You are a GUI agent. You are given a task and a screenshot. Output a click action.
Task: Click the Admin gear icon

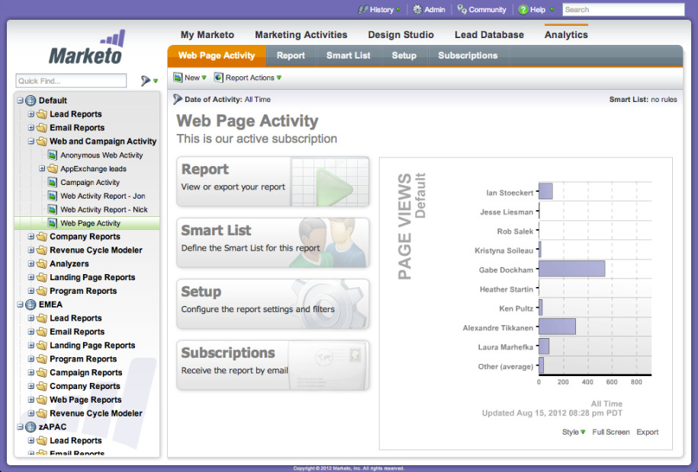417,10
